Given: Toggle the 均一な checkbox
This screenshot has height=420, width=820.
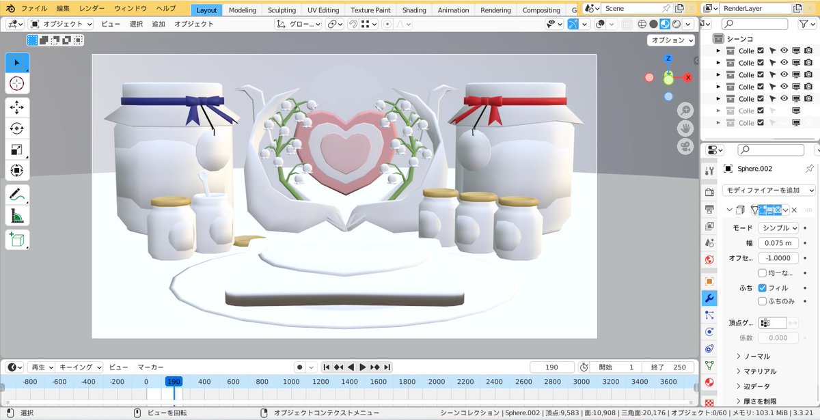Looking at the screenshot, I should point(763,273).
